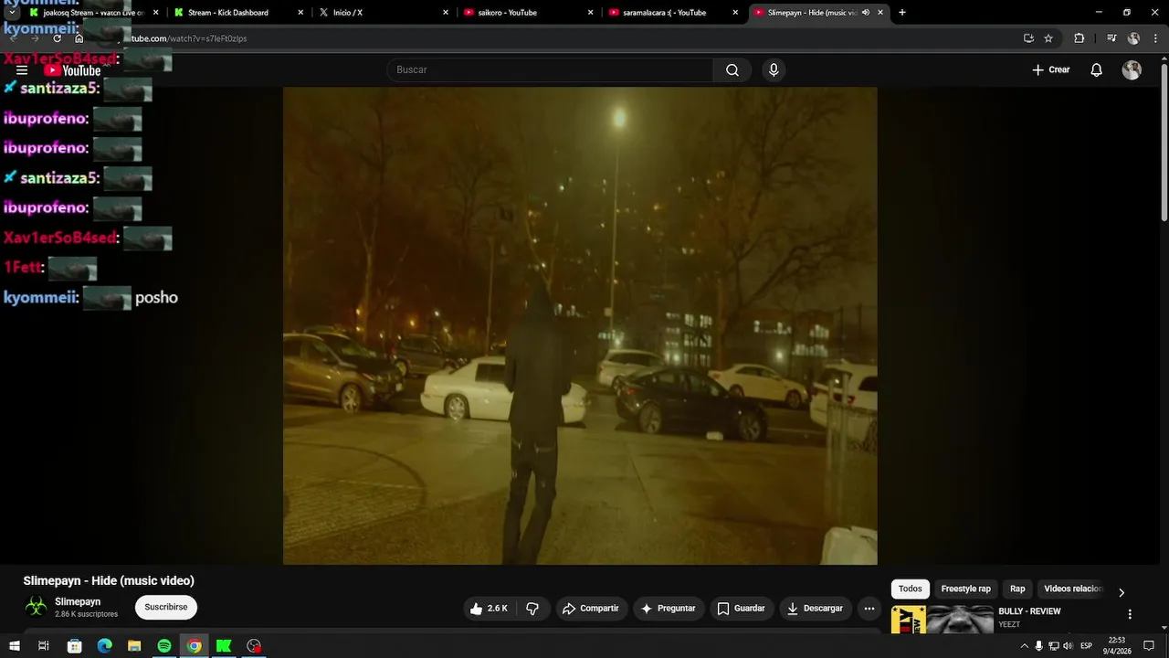The image size is (1169, 658).
Task: Bookmark this page with the star icon
Action: 1048,38
